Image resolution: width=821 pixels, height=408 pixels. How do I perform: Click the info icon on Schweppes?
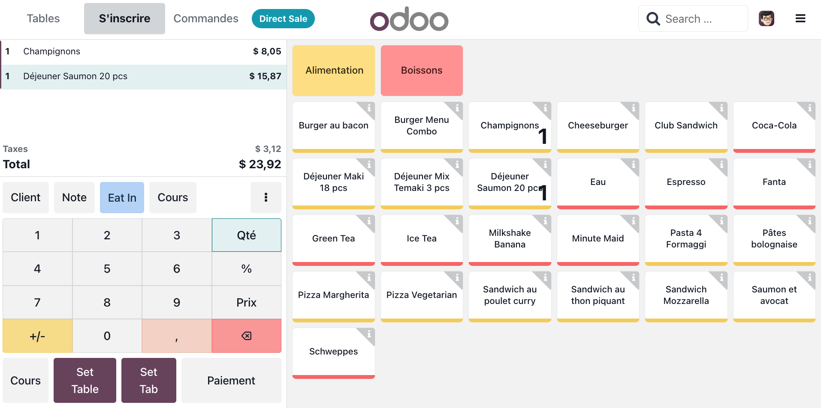[x=368, y=334]
